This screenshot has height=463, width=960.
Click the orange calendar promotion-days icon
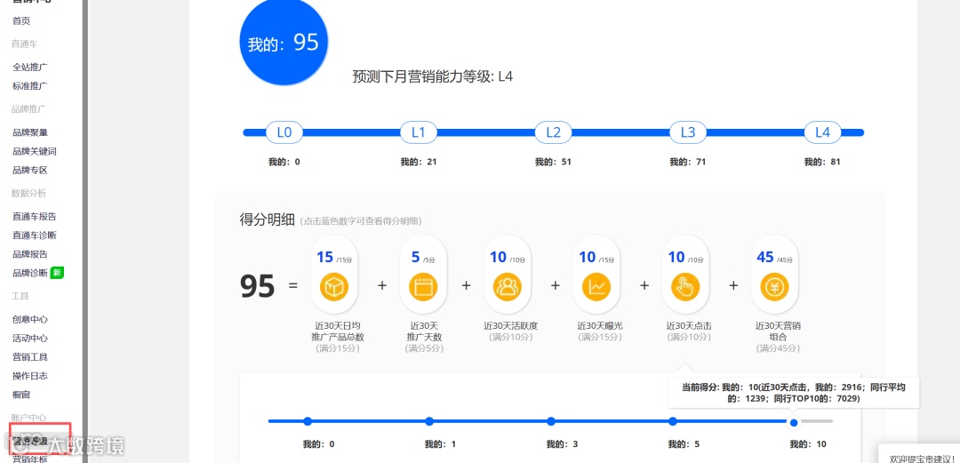pos(423,287)
